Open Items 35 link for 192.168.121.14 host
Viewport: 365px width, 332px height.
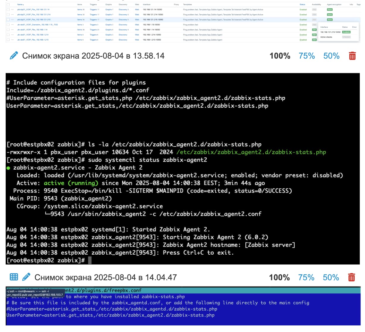pos(81,10)
